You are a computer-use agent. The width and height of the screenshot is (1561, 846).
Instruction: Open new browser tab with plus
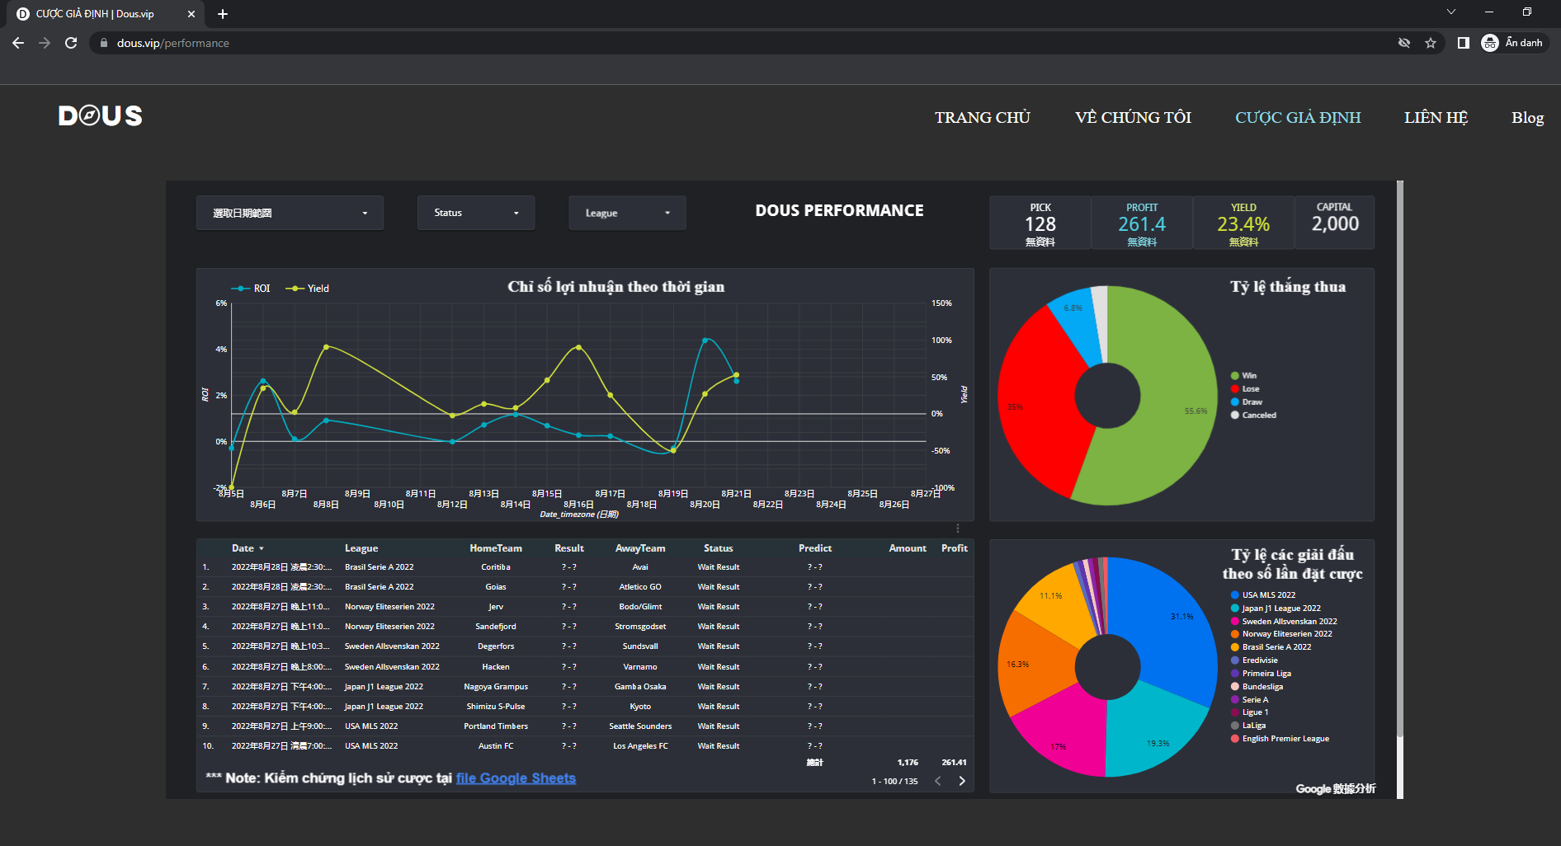coord(223,14)
